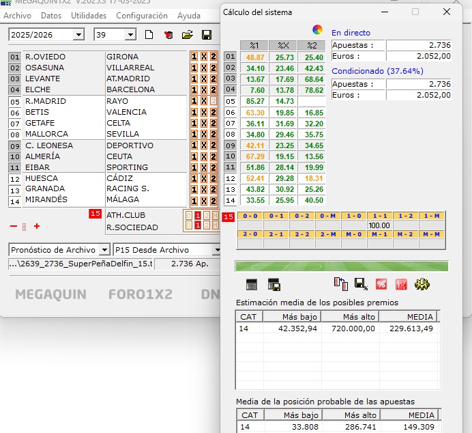The image size is (472, 433).
Task: Open settings with the yellow gear icon
Action: click(422, 284)
